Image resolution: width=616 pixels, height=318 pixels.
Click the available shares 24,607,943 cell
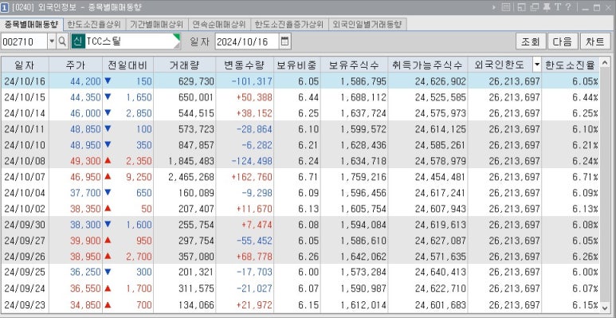(x=427, y=209)
